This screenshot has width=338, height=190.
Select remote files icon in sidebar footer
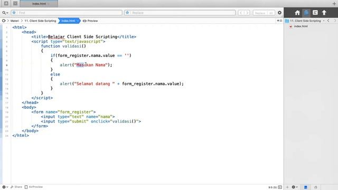pyautogui.click(x=316, y=187)
